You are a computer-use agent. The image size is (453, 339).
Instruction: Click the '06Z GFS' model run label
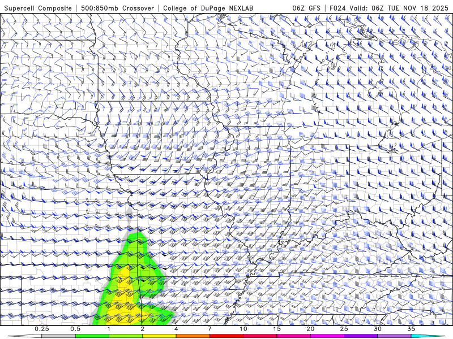click(x=306, y=8)
